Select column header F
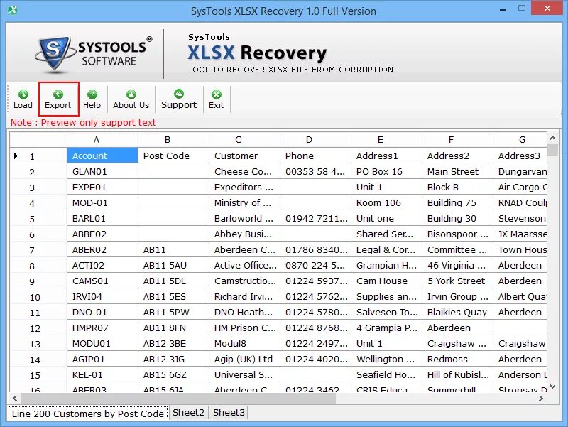This screenshot has height=427, width=568. (457, 140)
